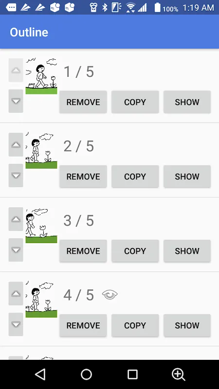Tap the Android back navigation button
Viewport: 219px width, 389px height.
40,374
